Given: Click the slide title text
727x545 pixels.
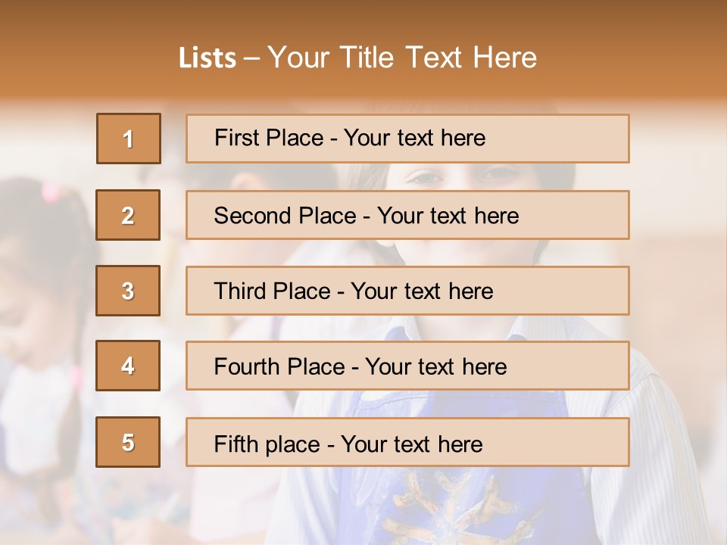Looking at the screenshot, I should pyautogui.click(x=357, y=58).
